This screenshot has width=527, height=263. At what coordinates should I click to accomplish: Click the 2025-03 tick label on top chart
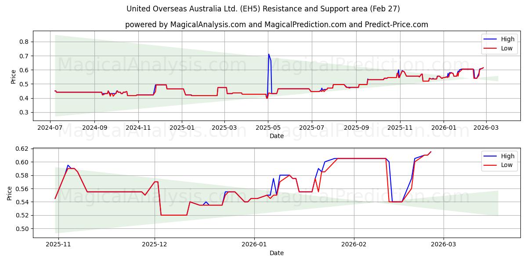pyautogui.click(x=224, y=127)
